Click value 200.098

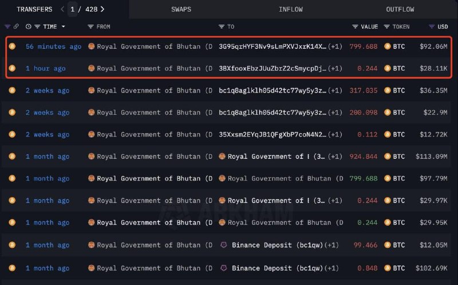tap(364, 113)
